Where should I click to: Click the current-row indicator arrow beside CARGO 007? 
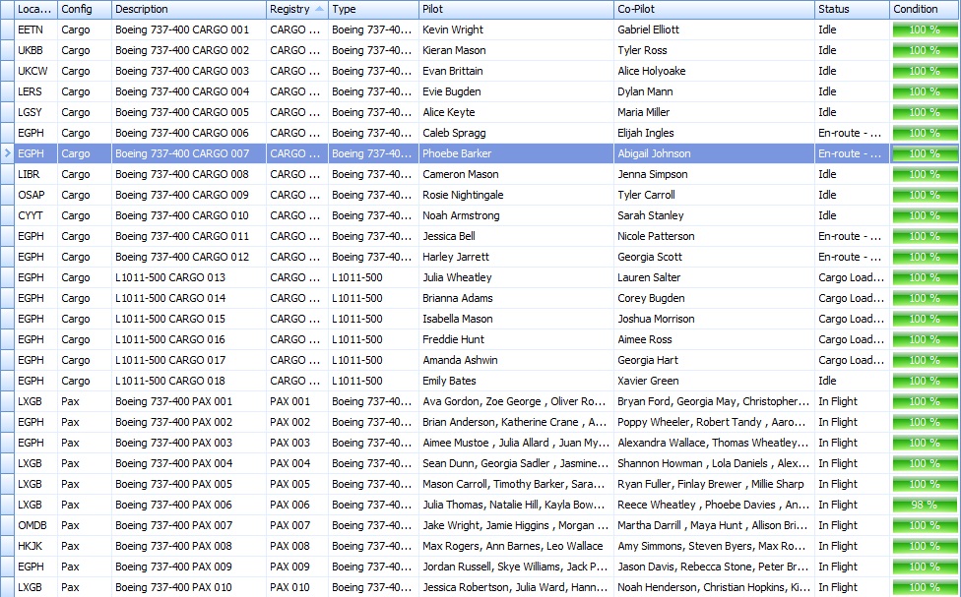(x=8, y=153)
